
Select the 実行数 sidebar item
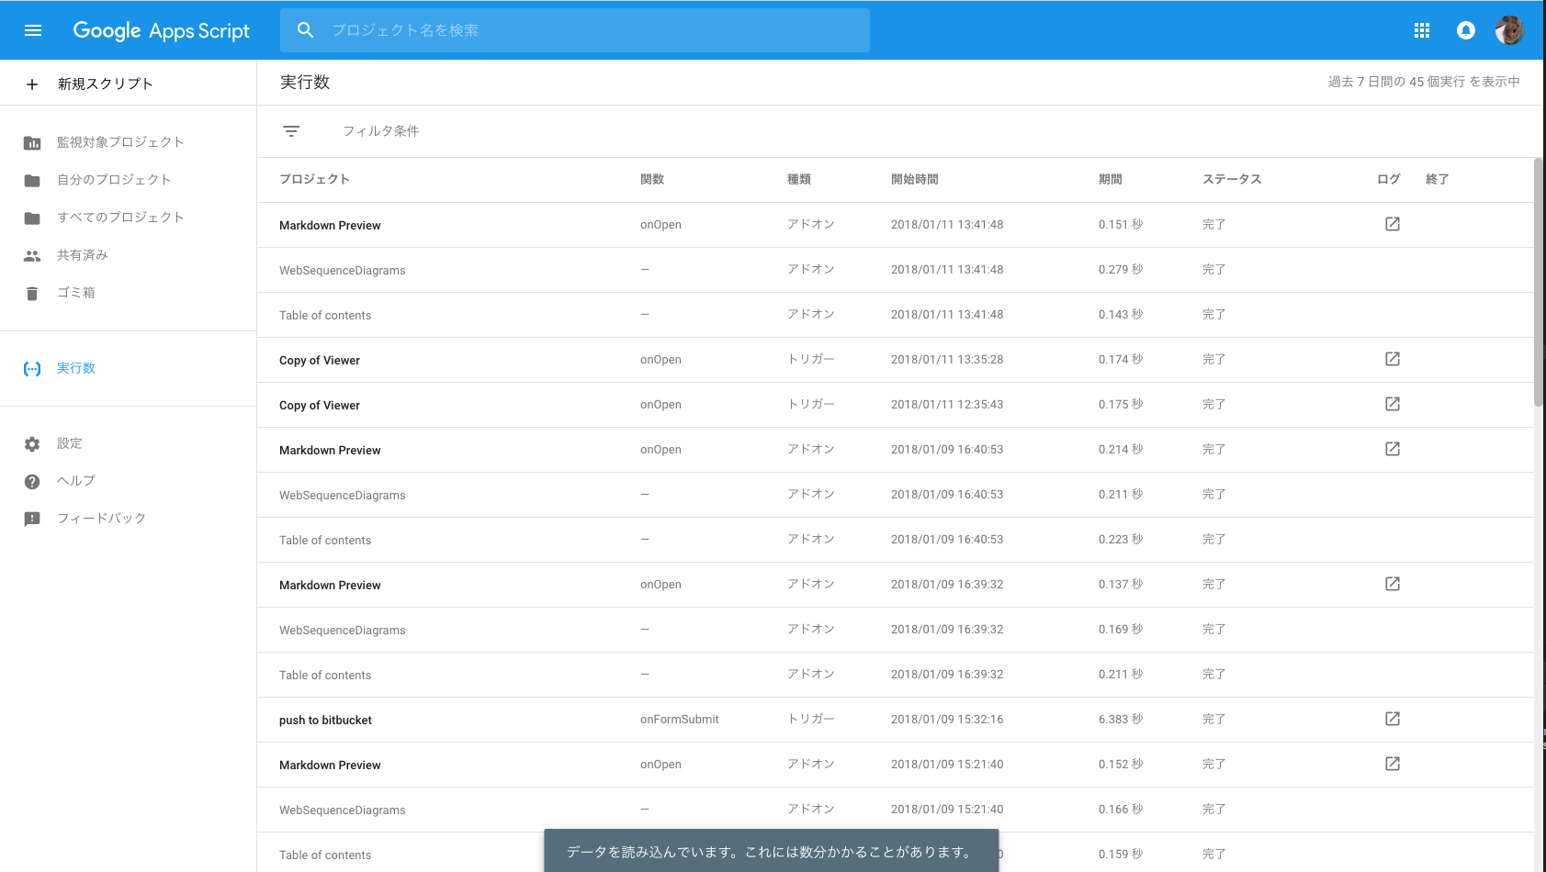coord(76,367)
